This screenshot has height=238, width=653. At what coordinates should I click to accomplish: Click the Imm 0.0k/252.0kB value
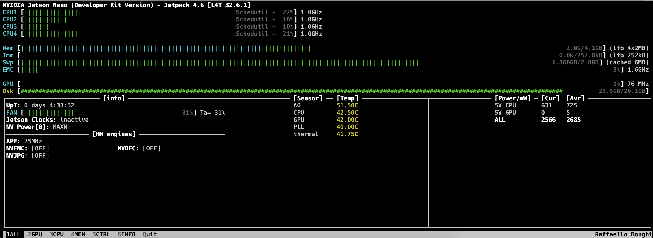click(x=581, y=55)
